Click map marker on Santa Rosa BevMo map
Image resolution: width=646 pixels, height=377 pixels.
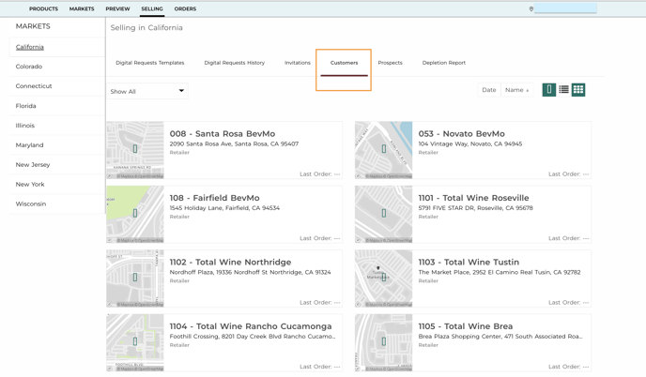[135, 149]
